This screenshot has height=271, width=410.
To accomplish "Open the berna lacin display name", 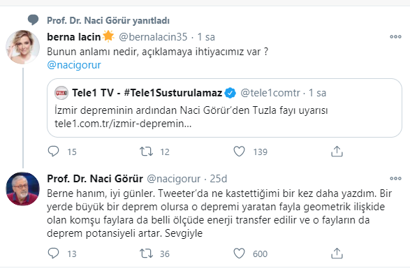I will (74, 37).
